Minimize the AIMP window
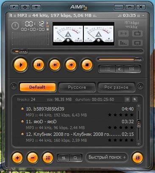The height and width of the screenshot is (173, 155). (x=119, y=7)
